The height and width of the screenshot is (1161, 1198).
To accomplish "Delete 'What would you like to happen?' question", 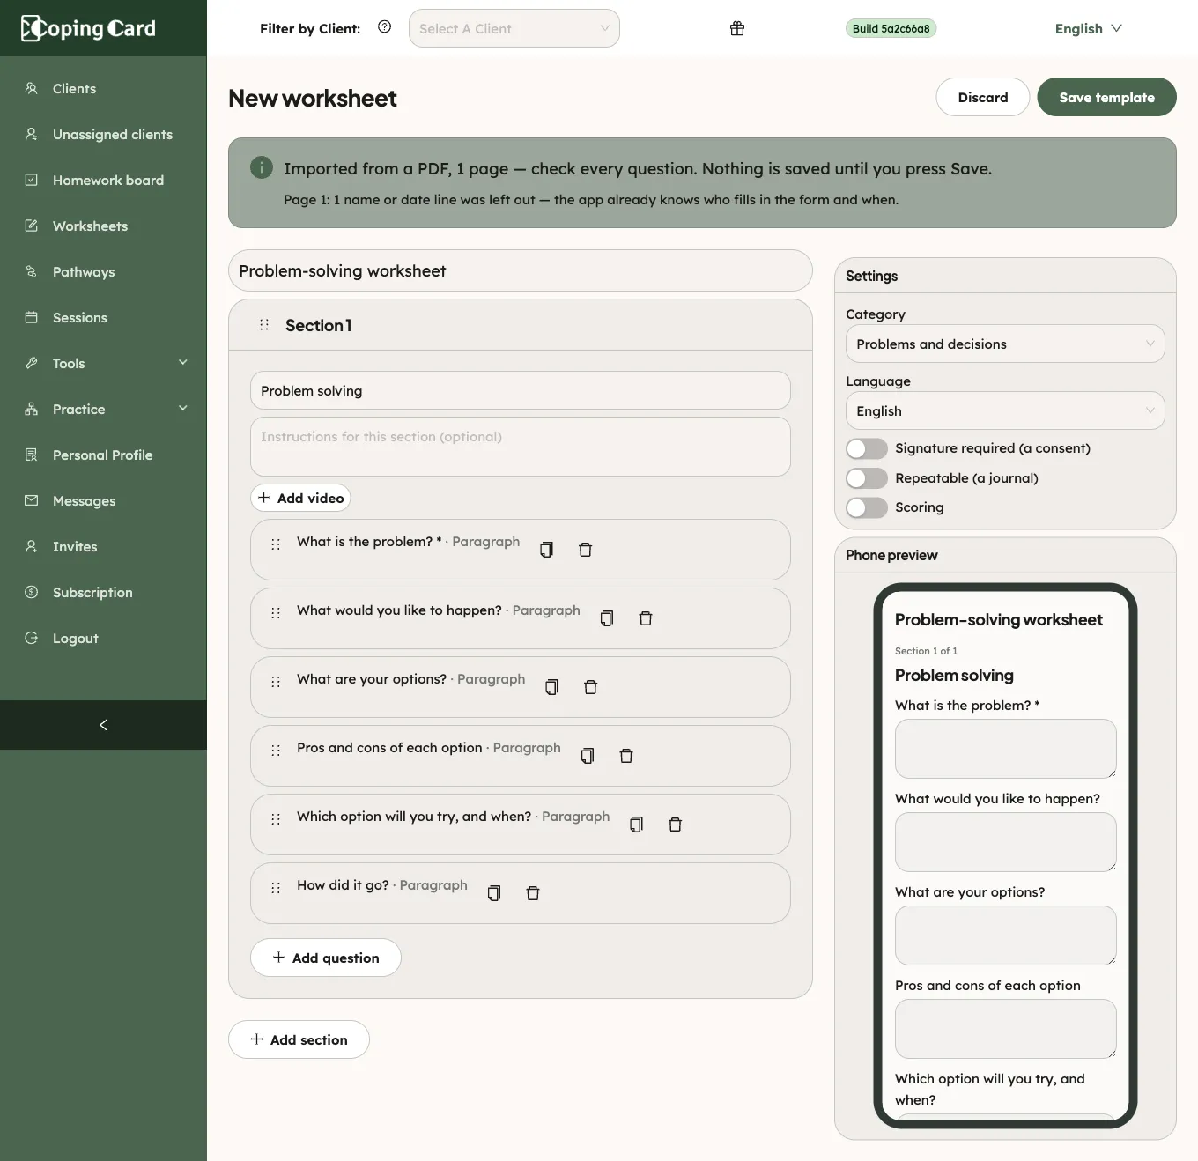I will (x=645, y=618).
